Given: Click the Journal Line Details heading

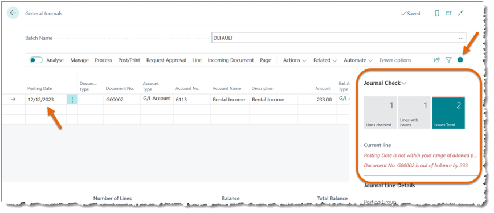Looking at the screenshot, I should pyautogui.click(x=389, y=186).
